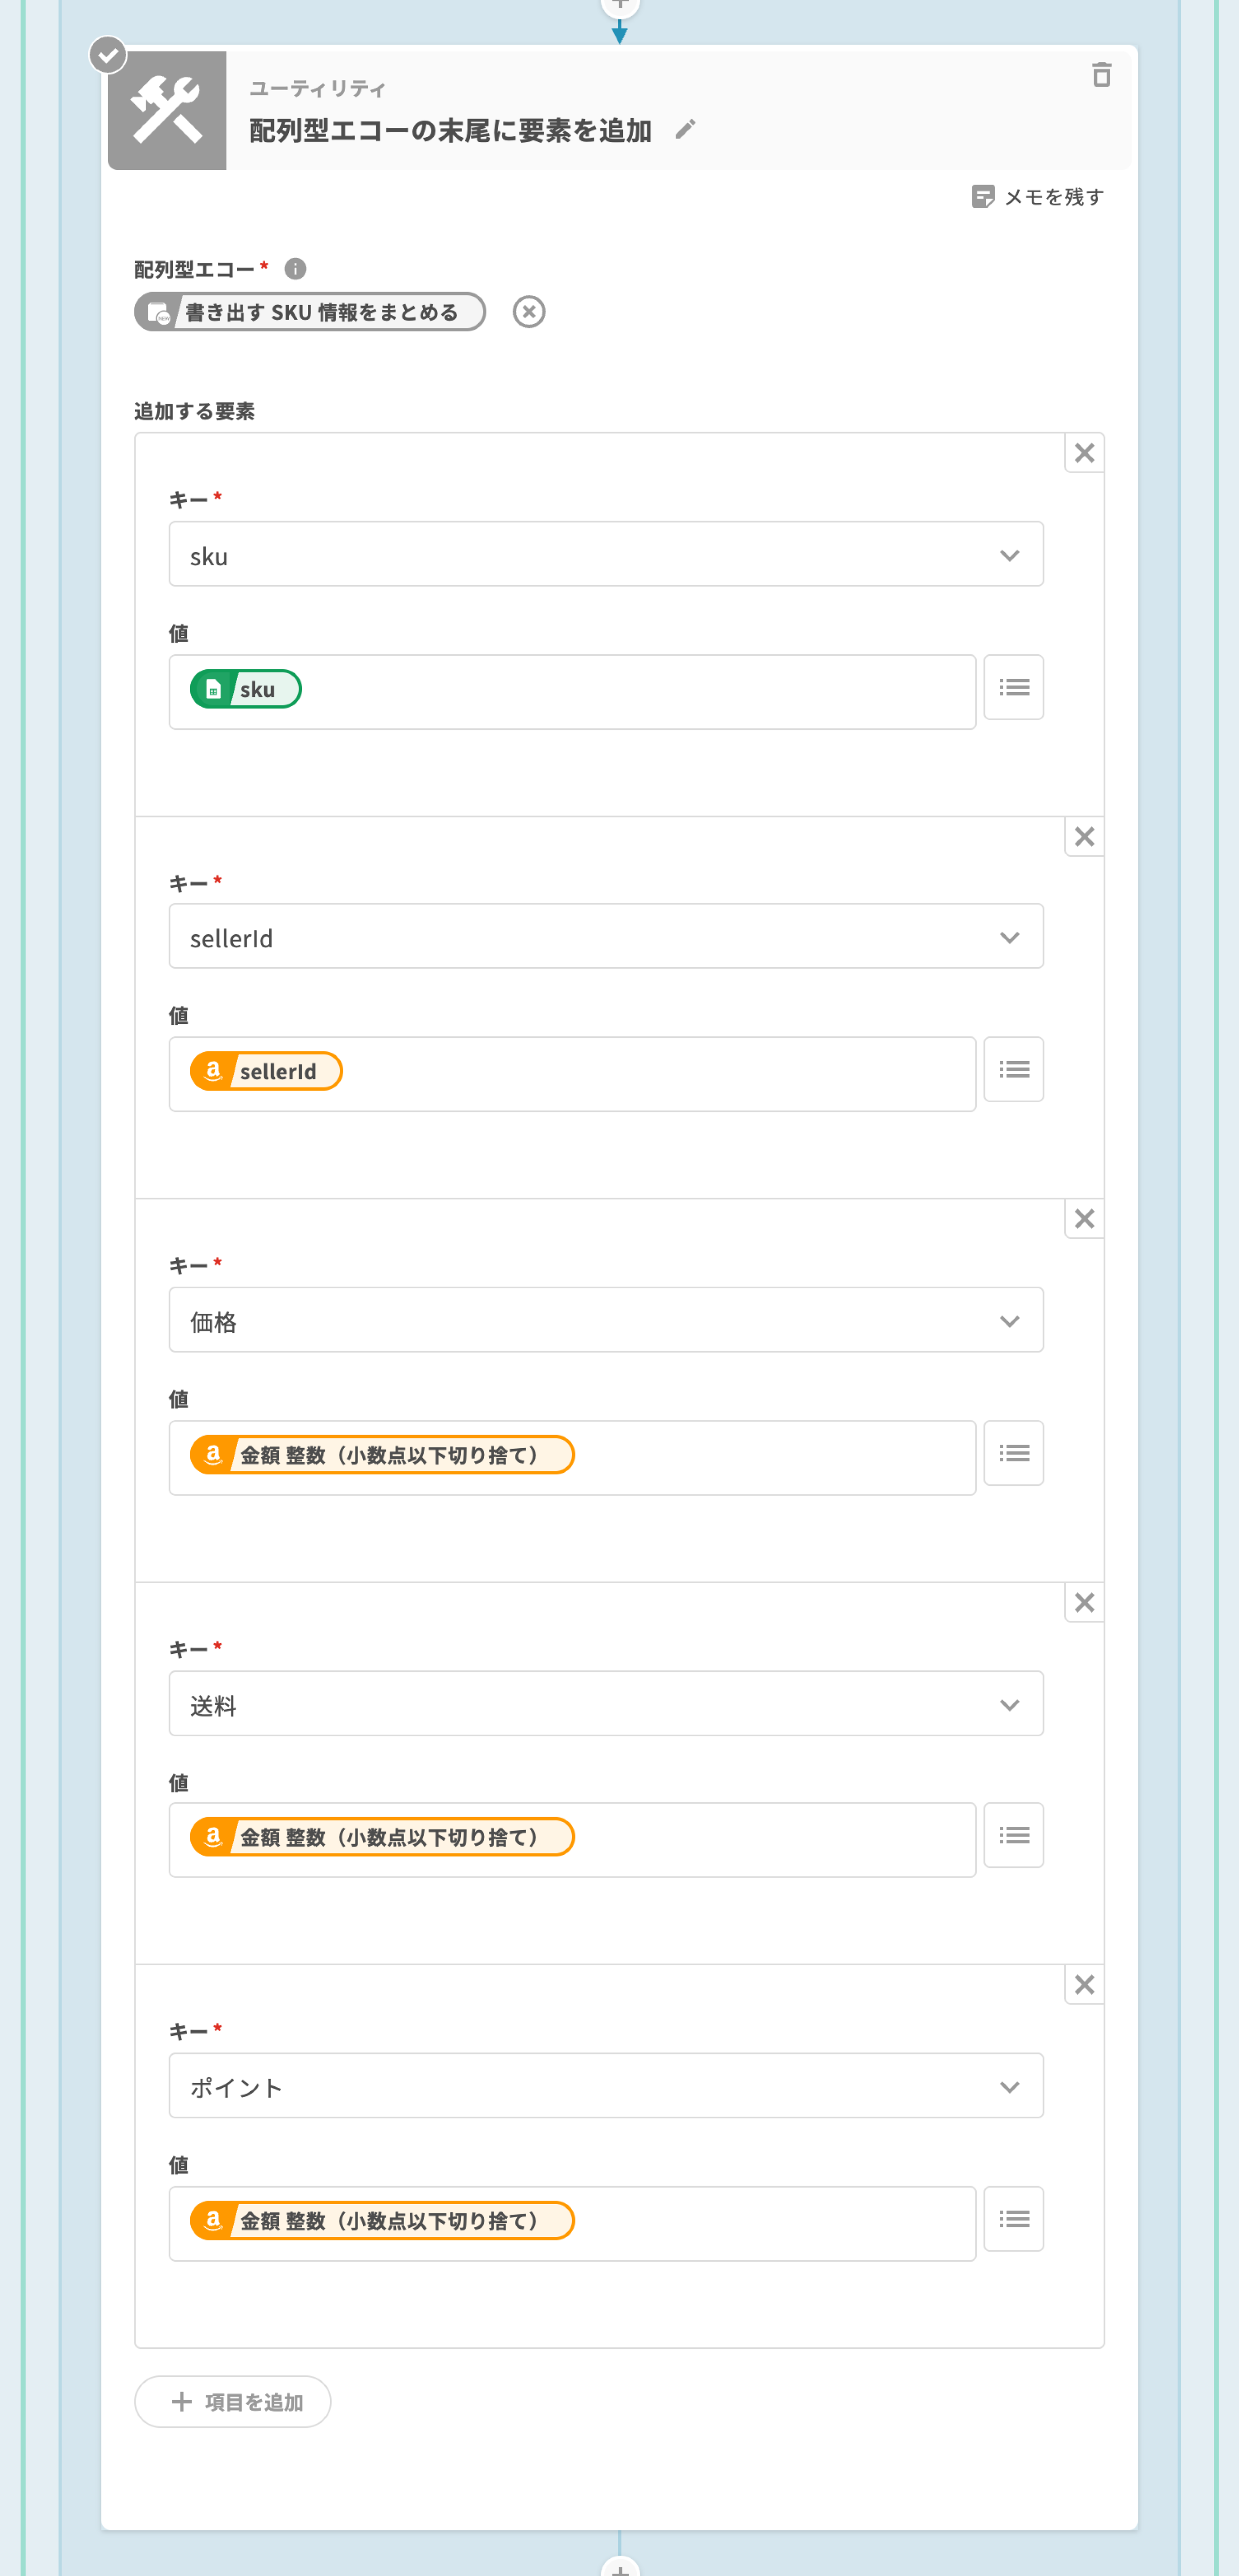Remove the 送料 element block
The image size is (1239, 2576).
coord(1084,1603)
